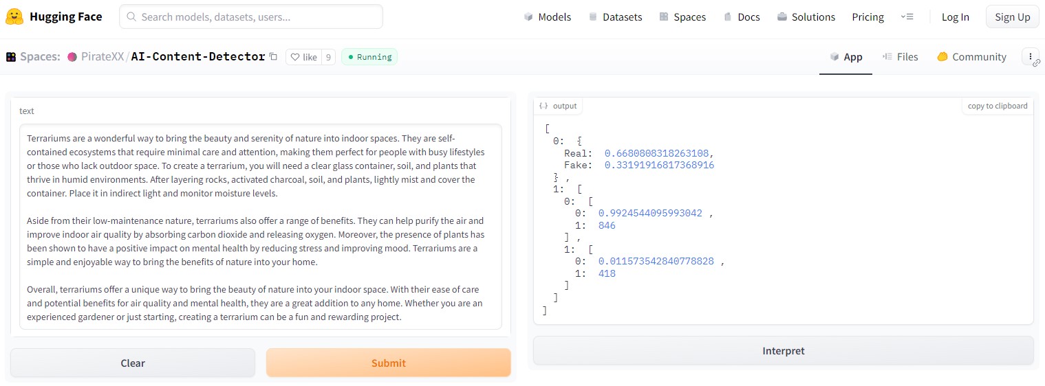Click the Running status badge
Viewport: 1045px width, 386px height.
click(369, 57)
